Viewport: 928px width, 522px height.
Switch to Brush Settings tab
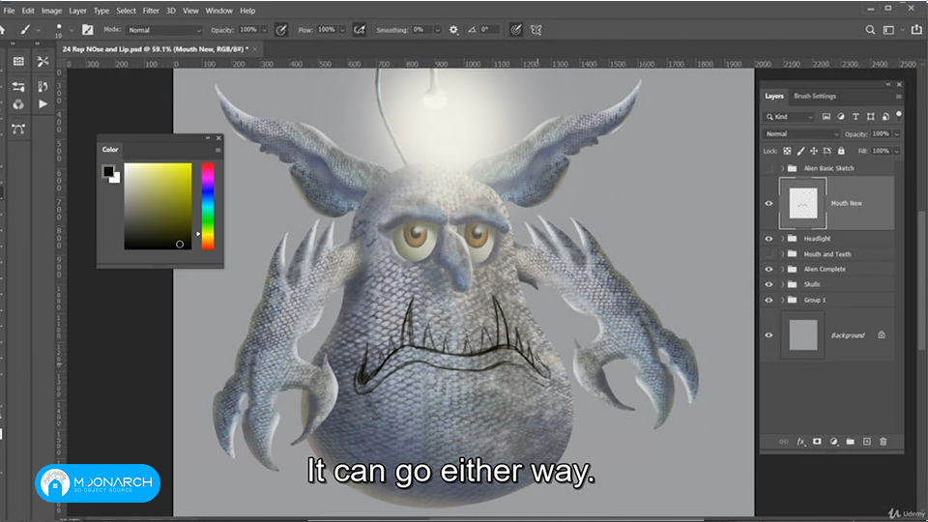coord(815,96)
